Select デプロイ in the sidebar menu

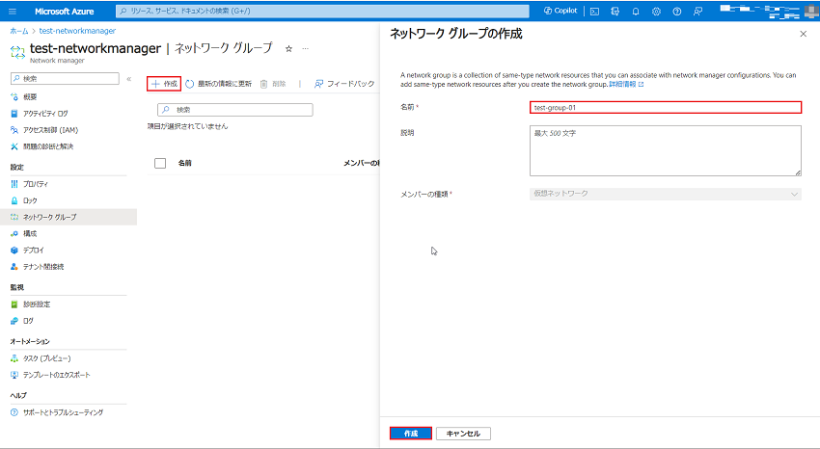click(33, 250)
